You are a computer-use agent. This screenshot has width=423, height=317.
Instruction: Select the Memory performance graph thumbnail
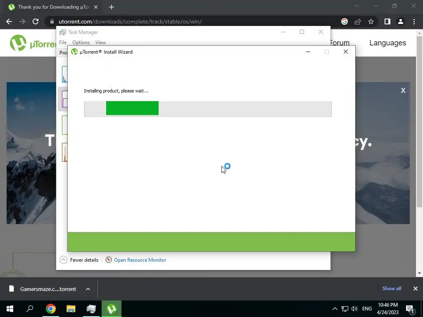[x=65, y=99]
